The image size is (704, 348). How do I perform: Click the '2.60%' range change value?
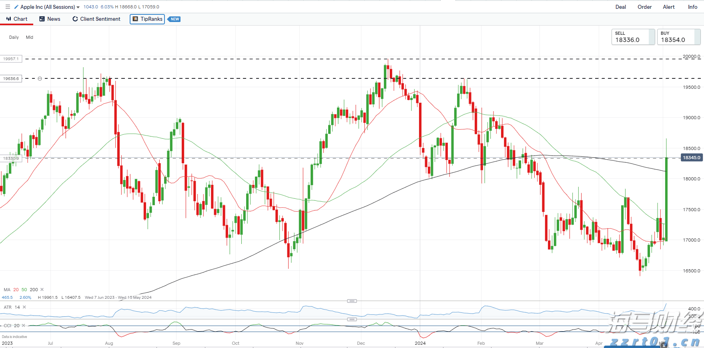pyautogui.click(x=25, y=297)
